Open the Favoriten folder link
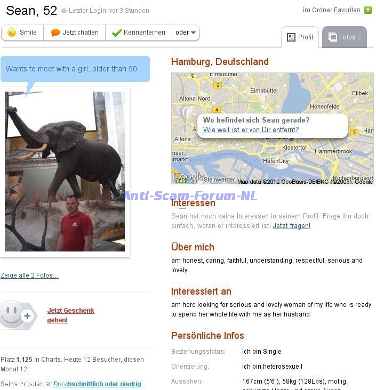 click(x=347, y=10)
